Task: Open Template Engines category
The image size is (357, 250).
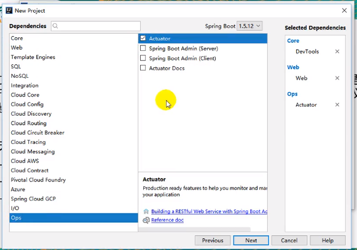Action: coord(74,57)
